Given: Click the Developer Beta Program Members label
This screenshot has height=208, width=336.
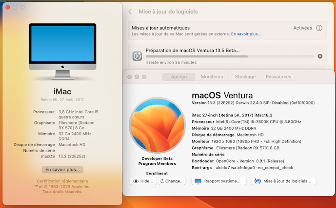Looking at the screenshot, I should click(x=157, y=161).
